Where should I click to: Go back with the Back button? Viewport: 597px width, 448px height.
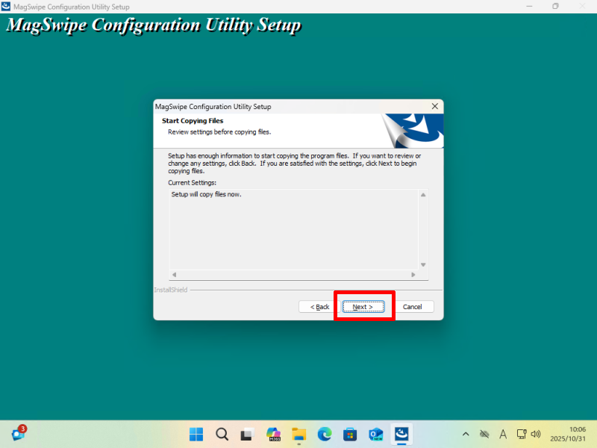(317, 307)
